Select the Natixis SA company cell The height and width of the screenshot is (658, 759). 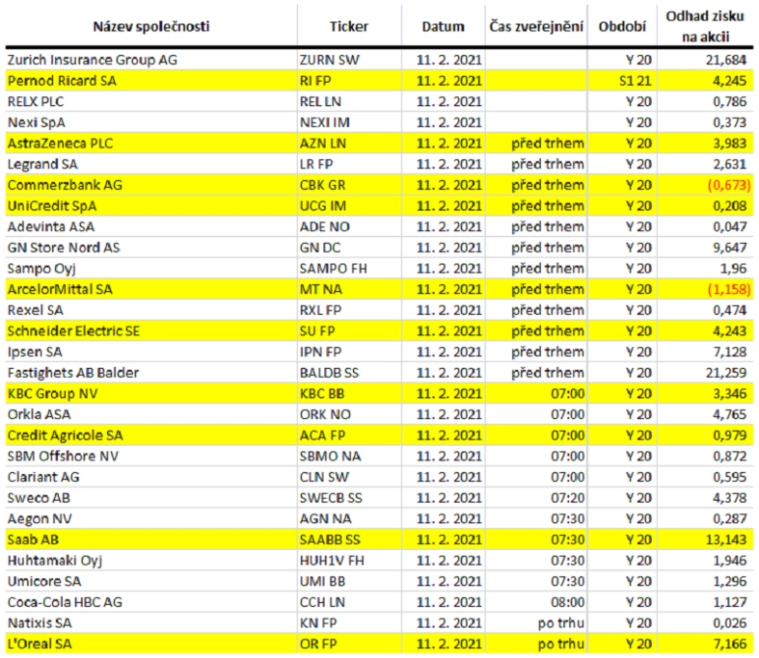tap(151, 622)
